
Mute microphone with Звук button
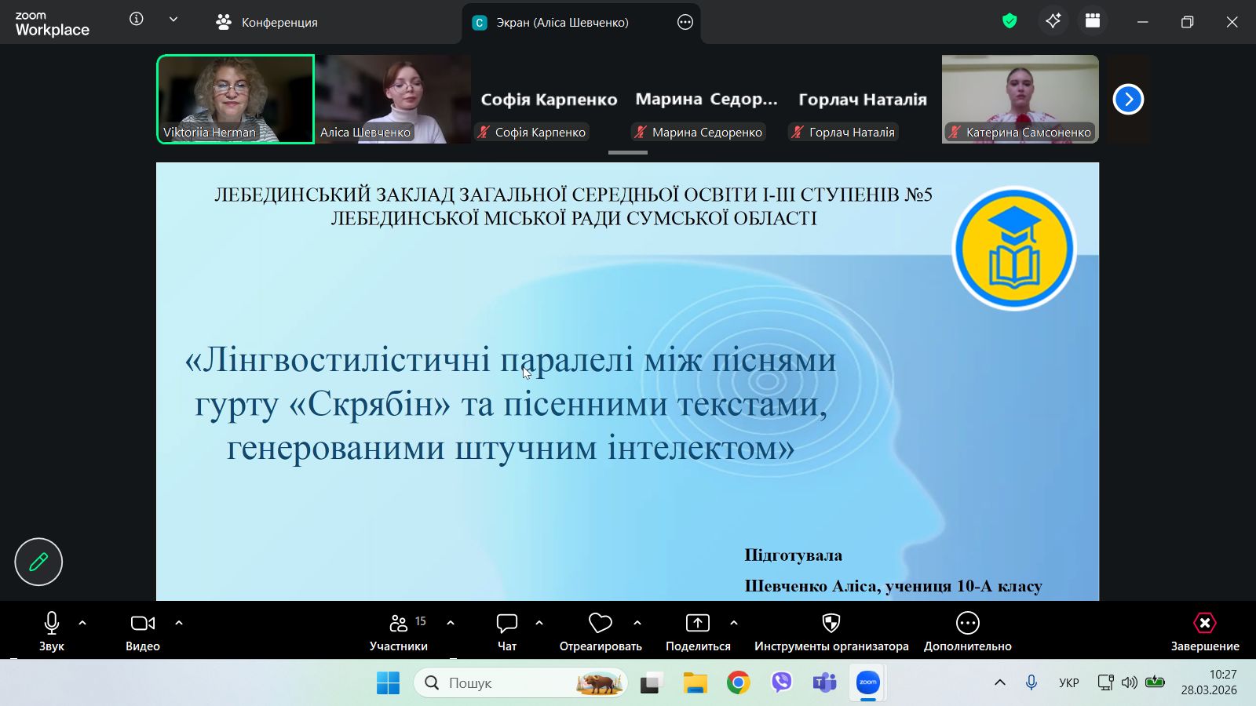tap(52, 631)
